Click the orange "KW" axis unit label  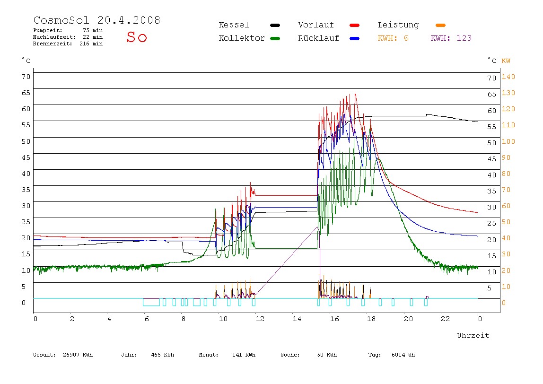point(506,61)
